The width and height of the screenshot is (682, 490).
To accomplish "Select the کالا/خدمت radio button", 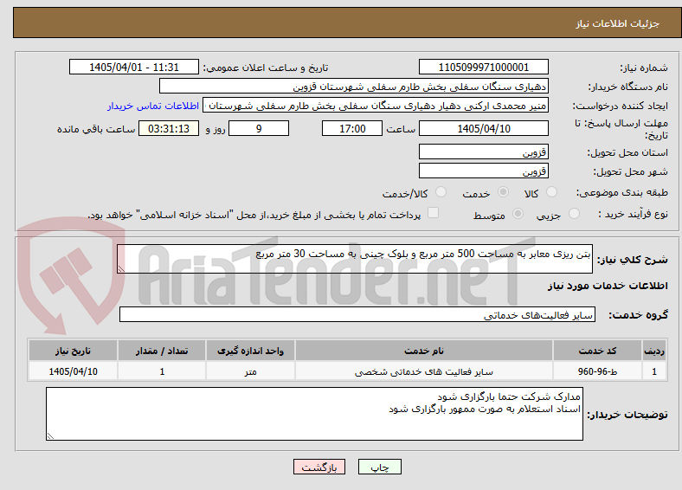I will [x=441, y=192].
